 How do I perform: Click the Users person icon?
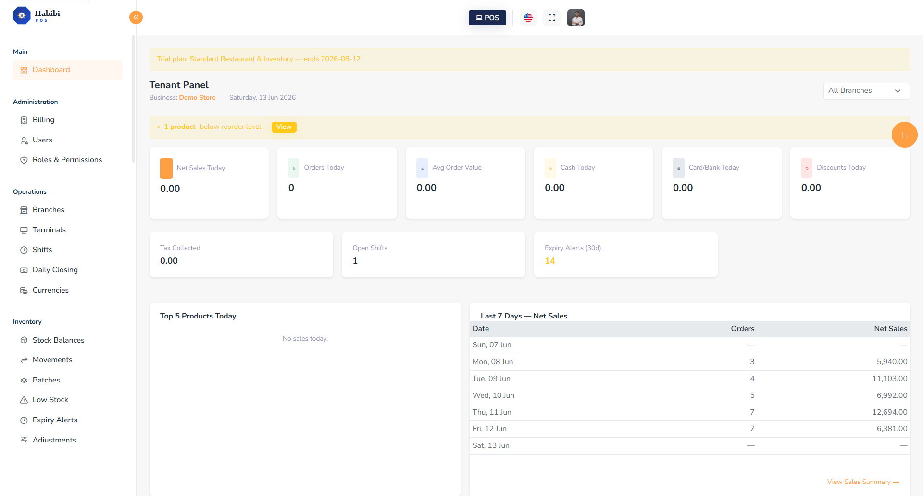[x=24, y=140]
